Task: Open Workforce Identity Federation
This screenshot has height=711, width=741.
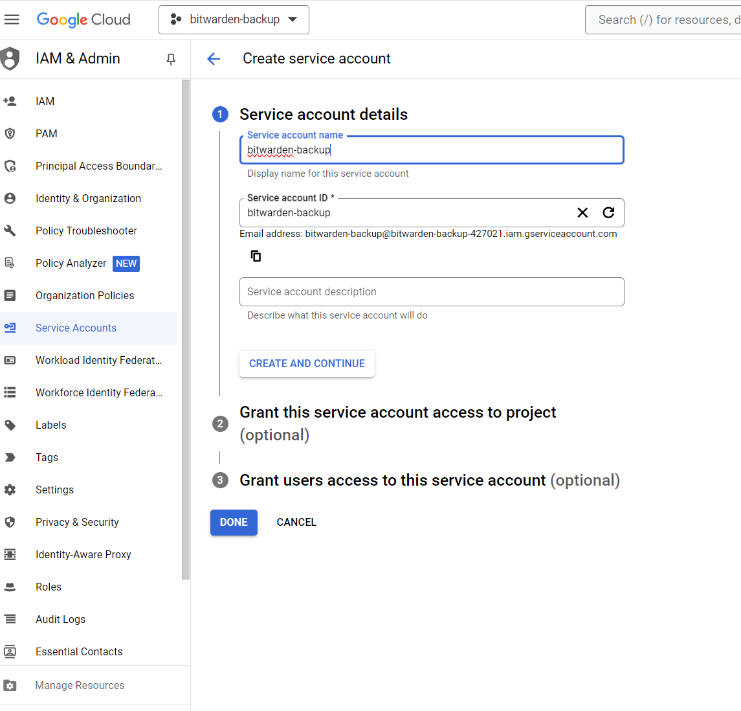Action: (99, 393)
